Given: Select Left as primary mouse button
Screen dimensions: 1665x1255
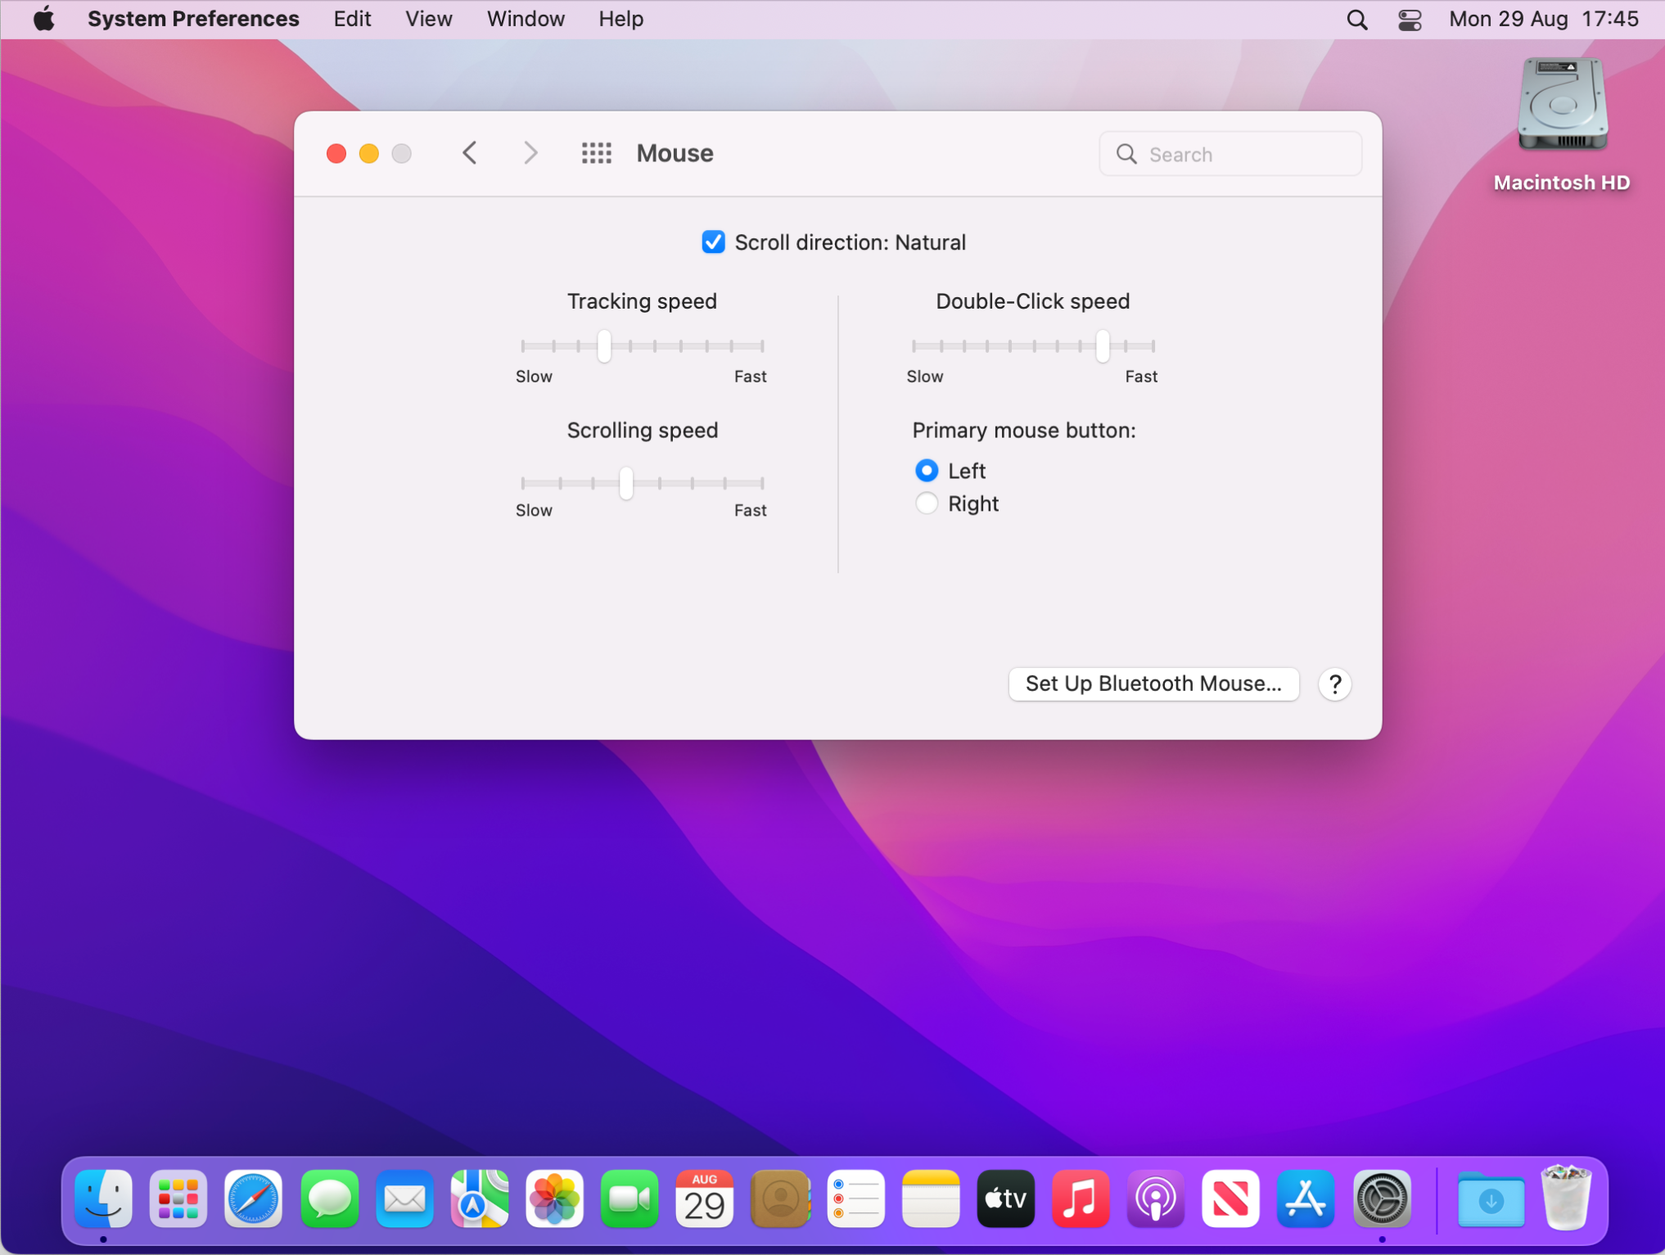Looking at the screenshot, I should 926,471.
